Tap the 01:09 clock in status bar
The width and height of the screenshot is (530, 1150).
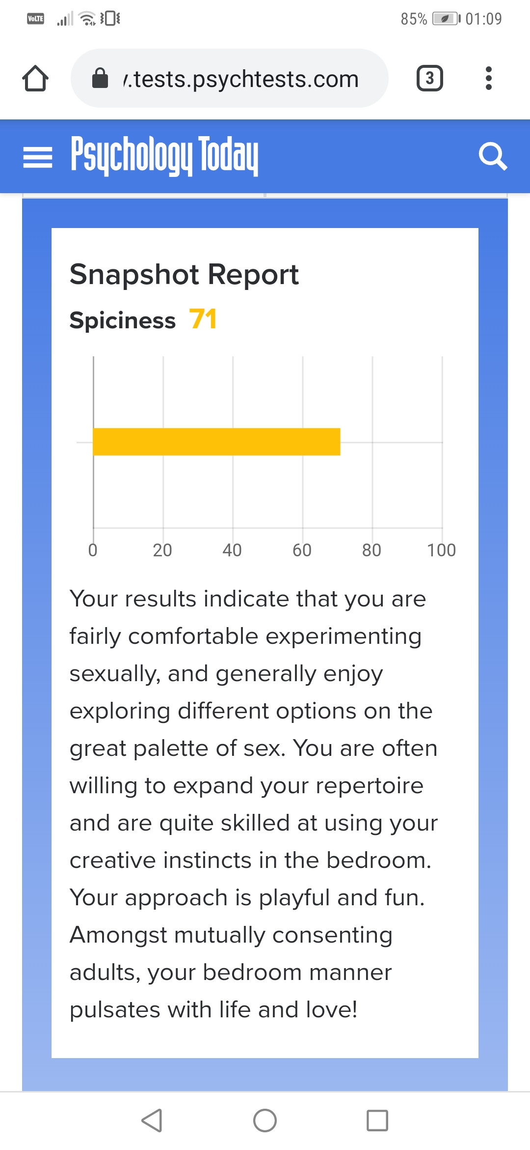(483, 19)
